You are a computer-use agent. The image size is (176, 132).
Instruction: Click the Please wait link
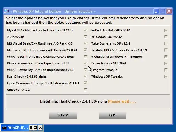[122, 101]
